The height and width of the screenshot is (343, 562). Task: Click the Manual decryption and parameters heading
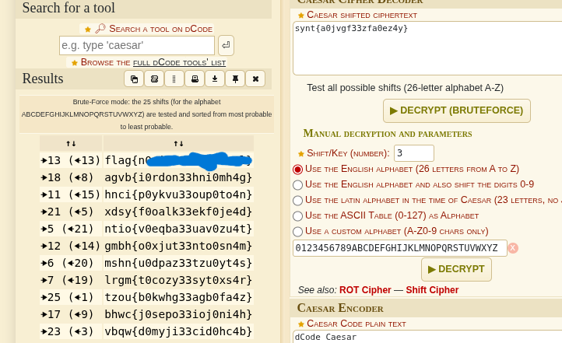(388, 134)
